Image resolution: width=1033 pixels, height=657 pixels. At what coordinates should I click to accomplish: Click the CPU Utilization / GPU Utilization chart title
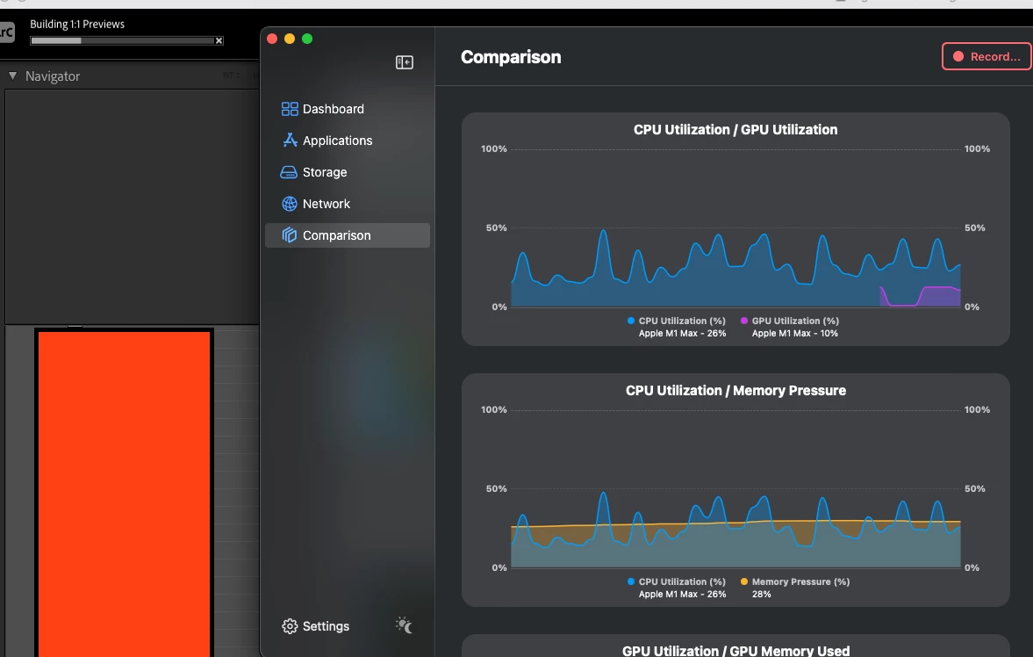pos(735,130)
